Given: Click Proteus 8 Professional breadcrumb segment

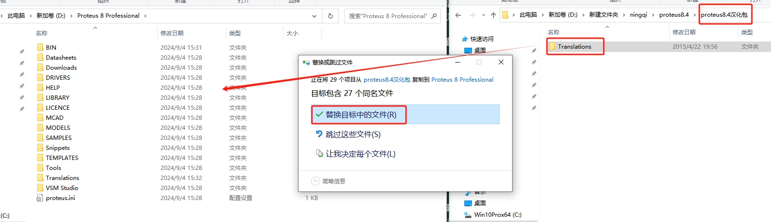Looking at the screenshot, I should (108, 16).
